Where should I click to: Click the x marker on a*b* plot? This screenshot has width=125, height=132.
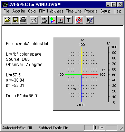point(75,89)
